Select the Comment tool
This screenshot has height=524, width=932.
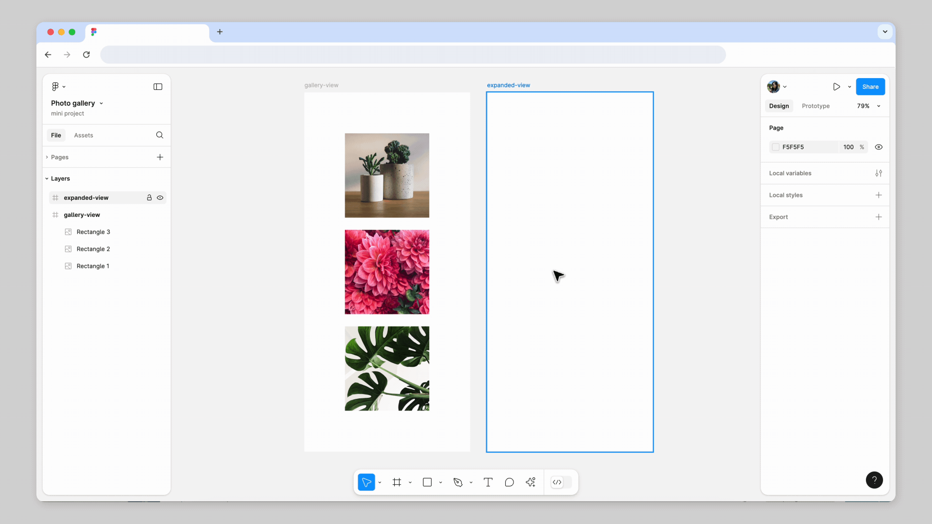[x=509, y=482]
